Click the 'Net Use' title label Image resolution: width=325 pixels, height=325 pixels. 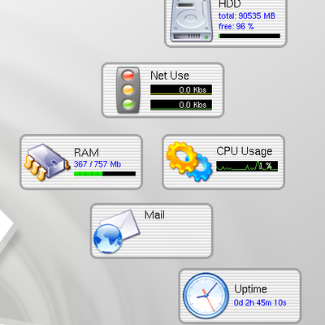[x=170, y=76]
